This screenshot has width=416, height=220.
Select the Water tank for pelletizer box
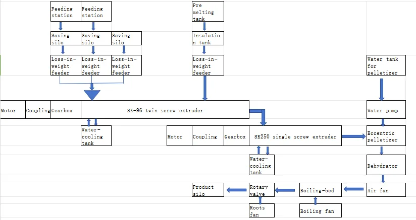click(x=386, y=65)
